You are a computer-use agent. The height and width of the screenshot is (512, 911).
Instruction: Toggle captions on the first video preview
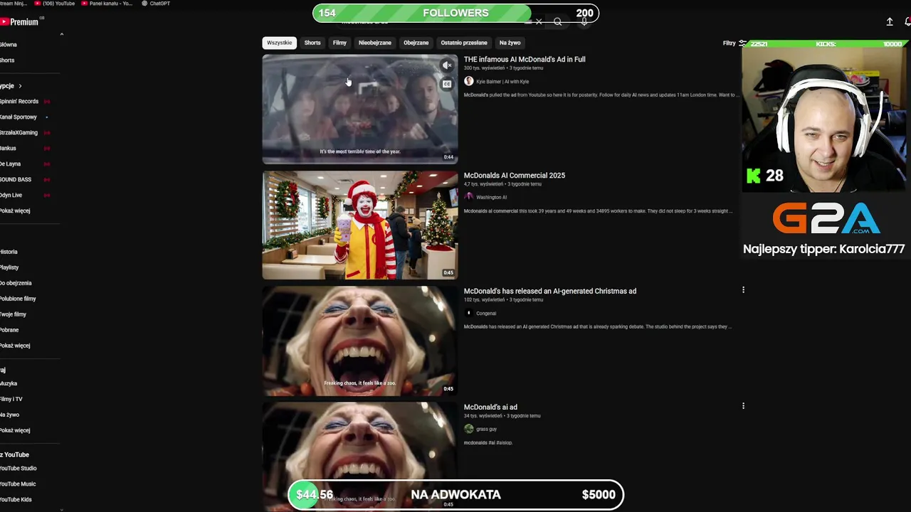pos(447,84)
